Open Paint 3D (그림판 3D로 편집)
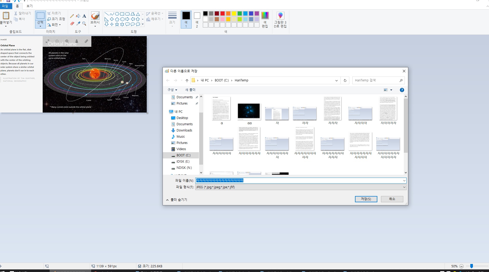Viewport: 489px width, 272px height. tap(280, 20)
